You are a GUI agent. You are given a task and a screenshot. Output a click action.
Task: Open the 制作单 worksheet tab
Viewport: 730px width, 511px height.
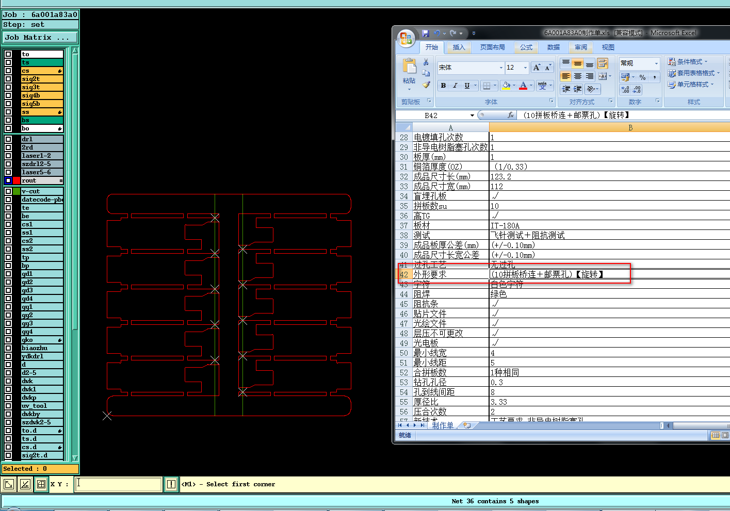click(x=443, y=425)
